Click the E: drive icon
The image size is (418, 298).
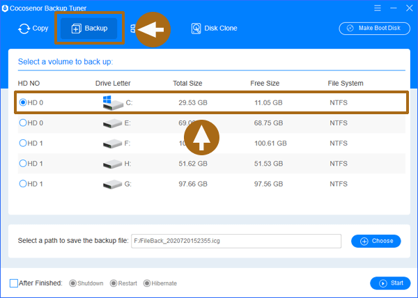[x=112, y=123]
